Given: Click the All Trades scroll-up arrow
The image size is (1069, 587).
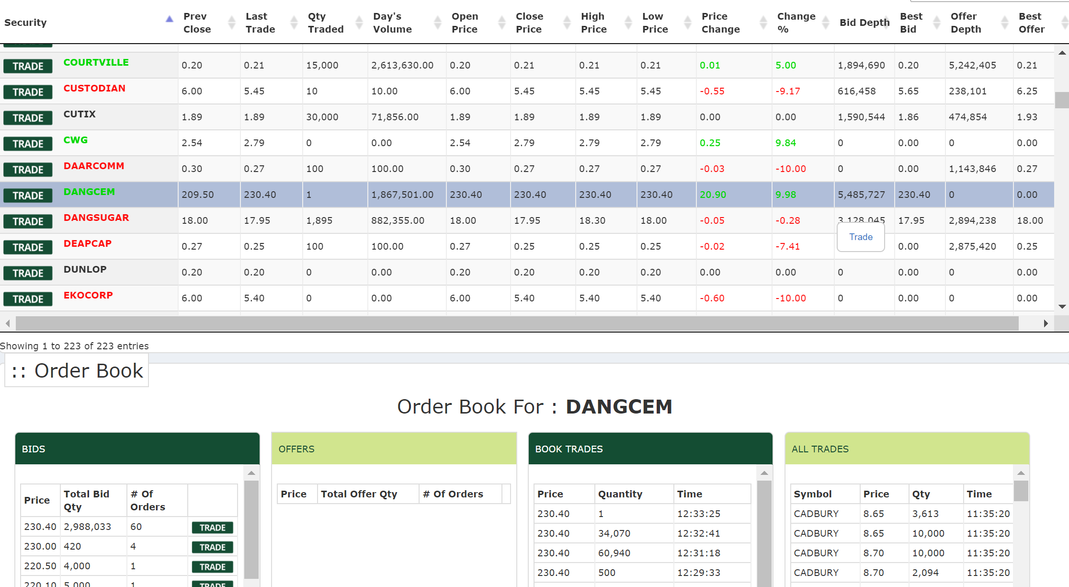Looking at the screenshot, I should point(1021,473).
